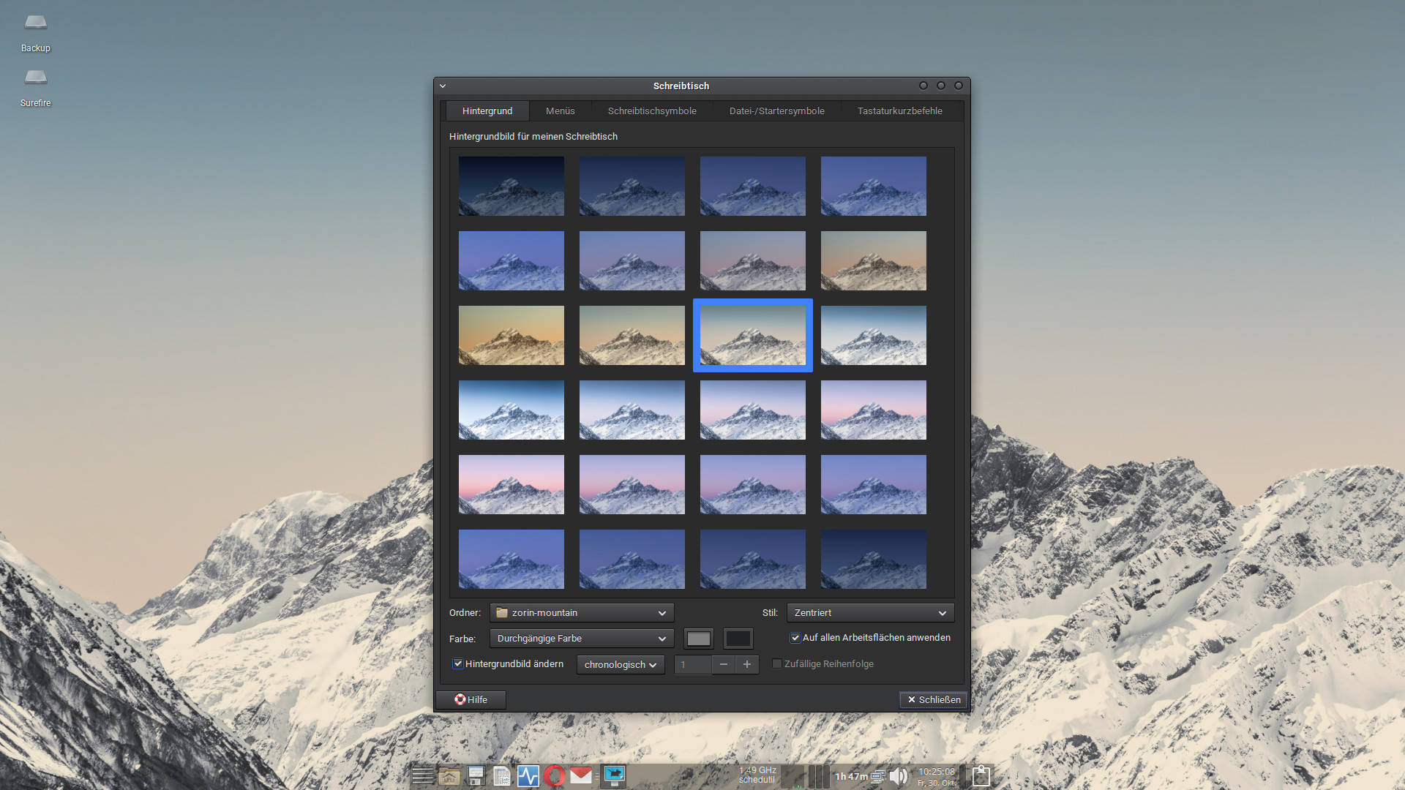Increase the interval with the plus button
This screenshot has width=1405, height=790.
pyautogui.click(x=747, y=664)
